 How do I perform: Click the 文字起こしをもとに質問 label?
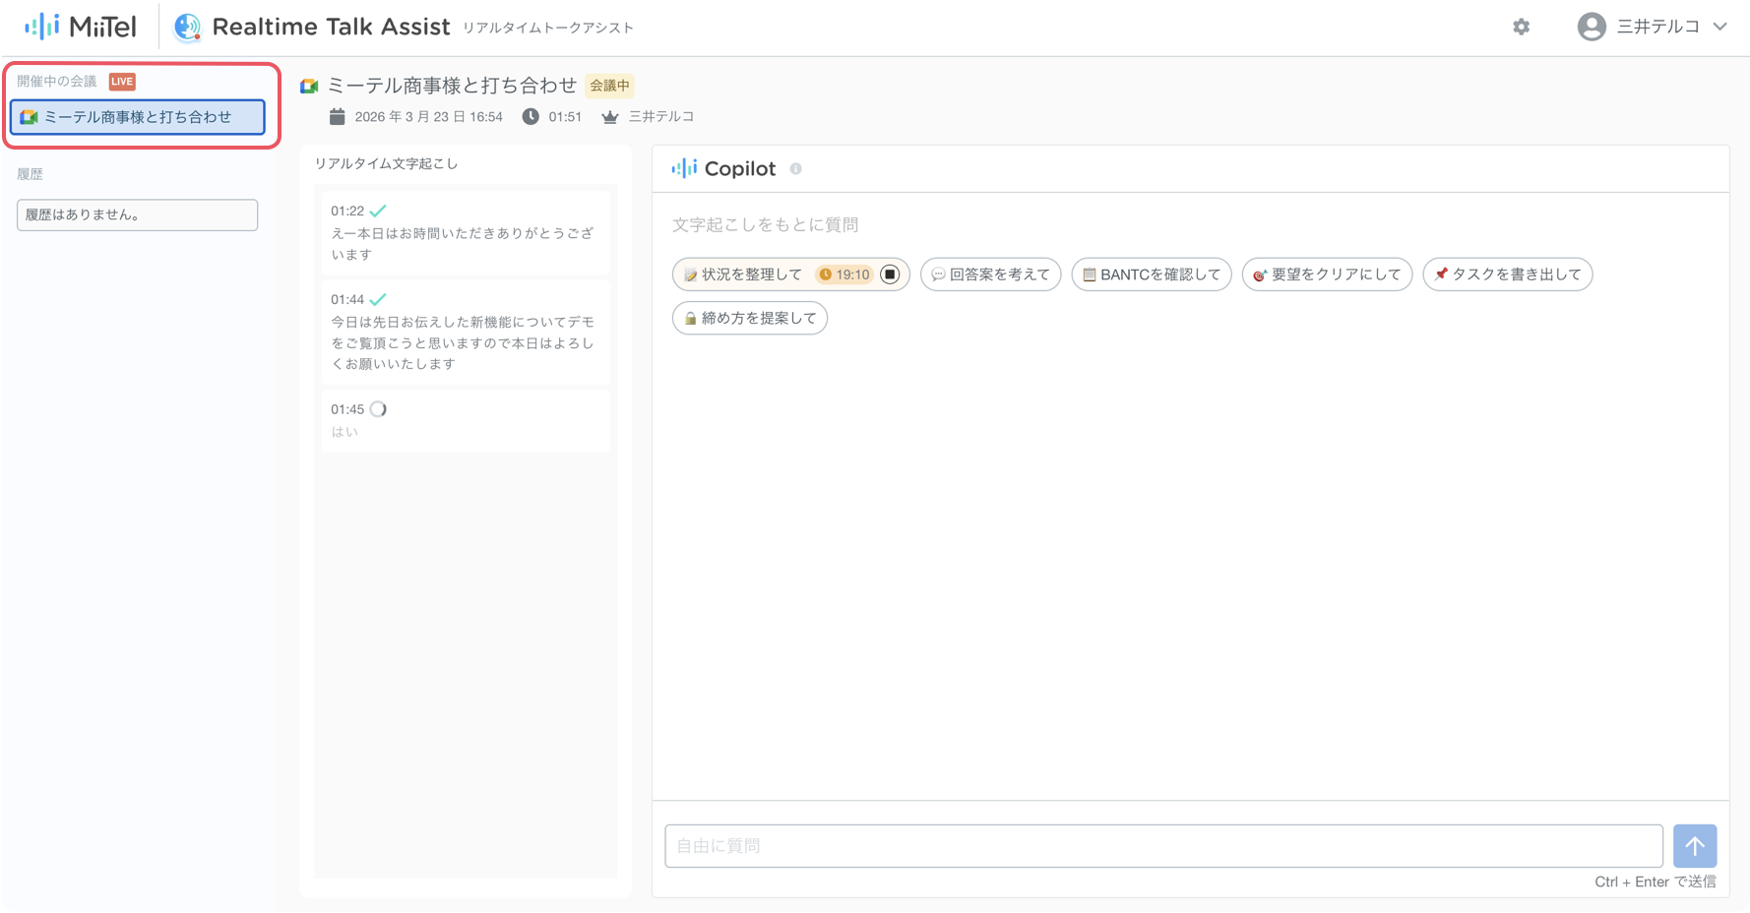click(765, 224)
